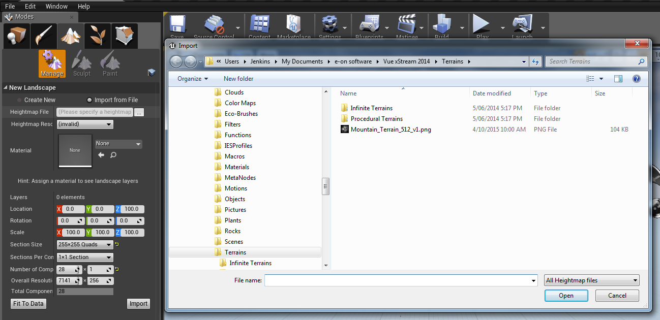Select the Landscape mode mountain icon
The width and height of the screenshot is (660, 320).
70,36
